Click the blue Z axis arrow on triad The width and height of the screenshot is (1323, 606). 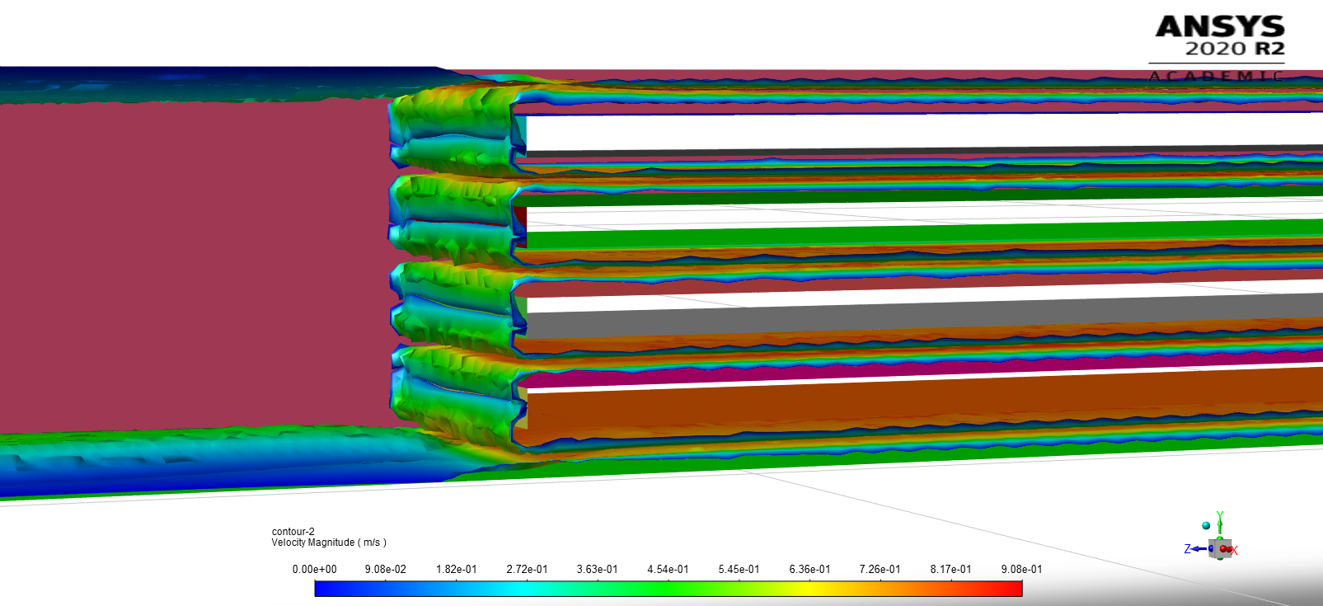(x=1200, y=549)
